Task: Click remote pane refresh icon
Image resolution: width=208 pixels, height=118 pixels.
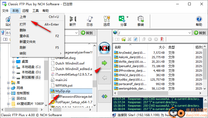Action: pyautogui.click(x=136, y=39)
